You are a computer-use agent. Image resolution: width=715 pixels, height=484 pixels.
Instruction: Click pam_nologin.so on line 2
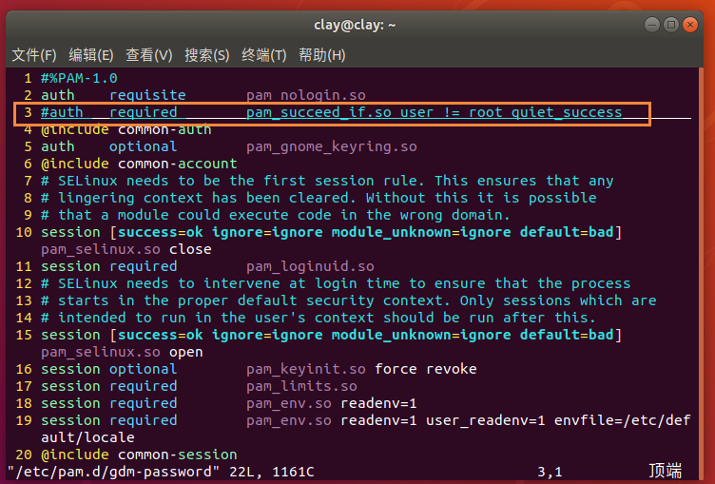(306, 95)
